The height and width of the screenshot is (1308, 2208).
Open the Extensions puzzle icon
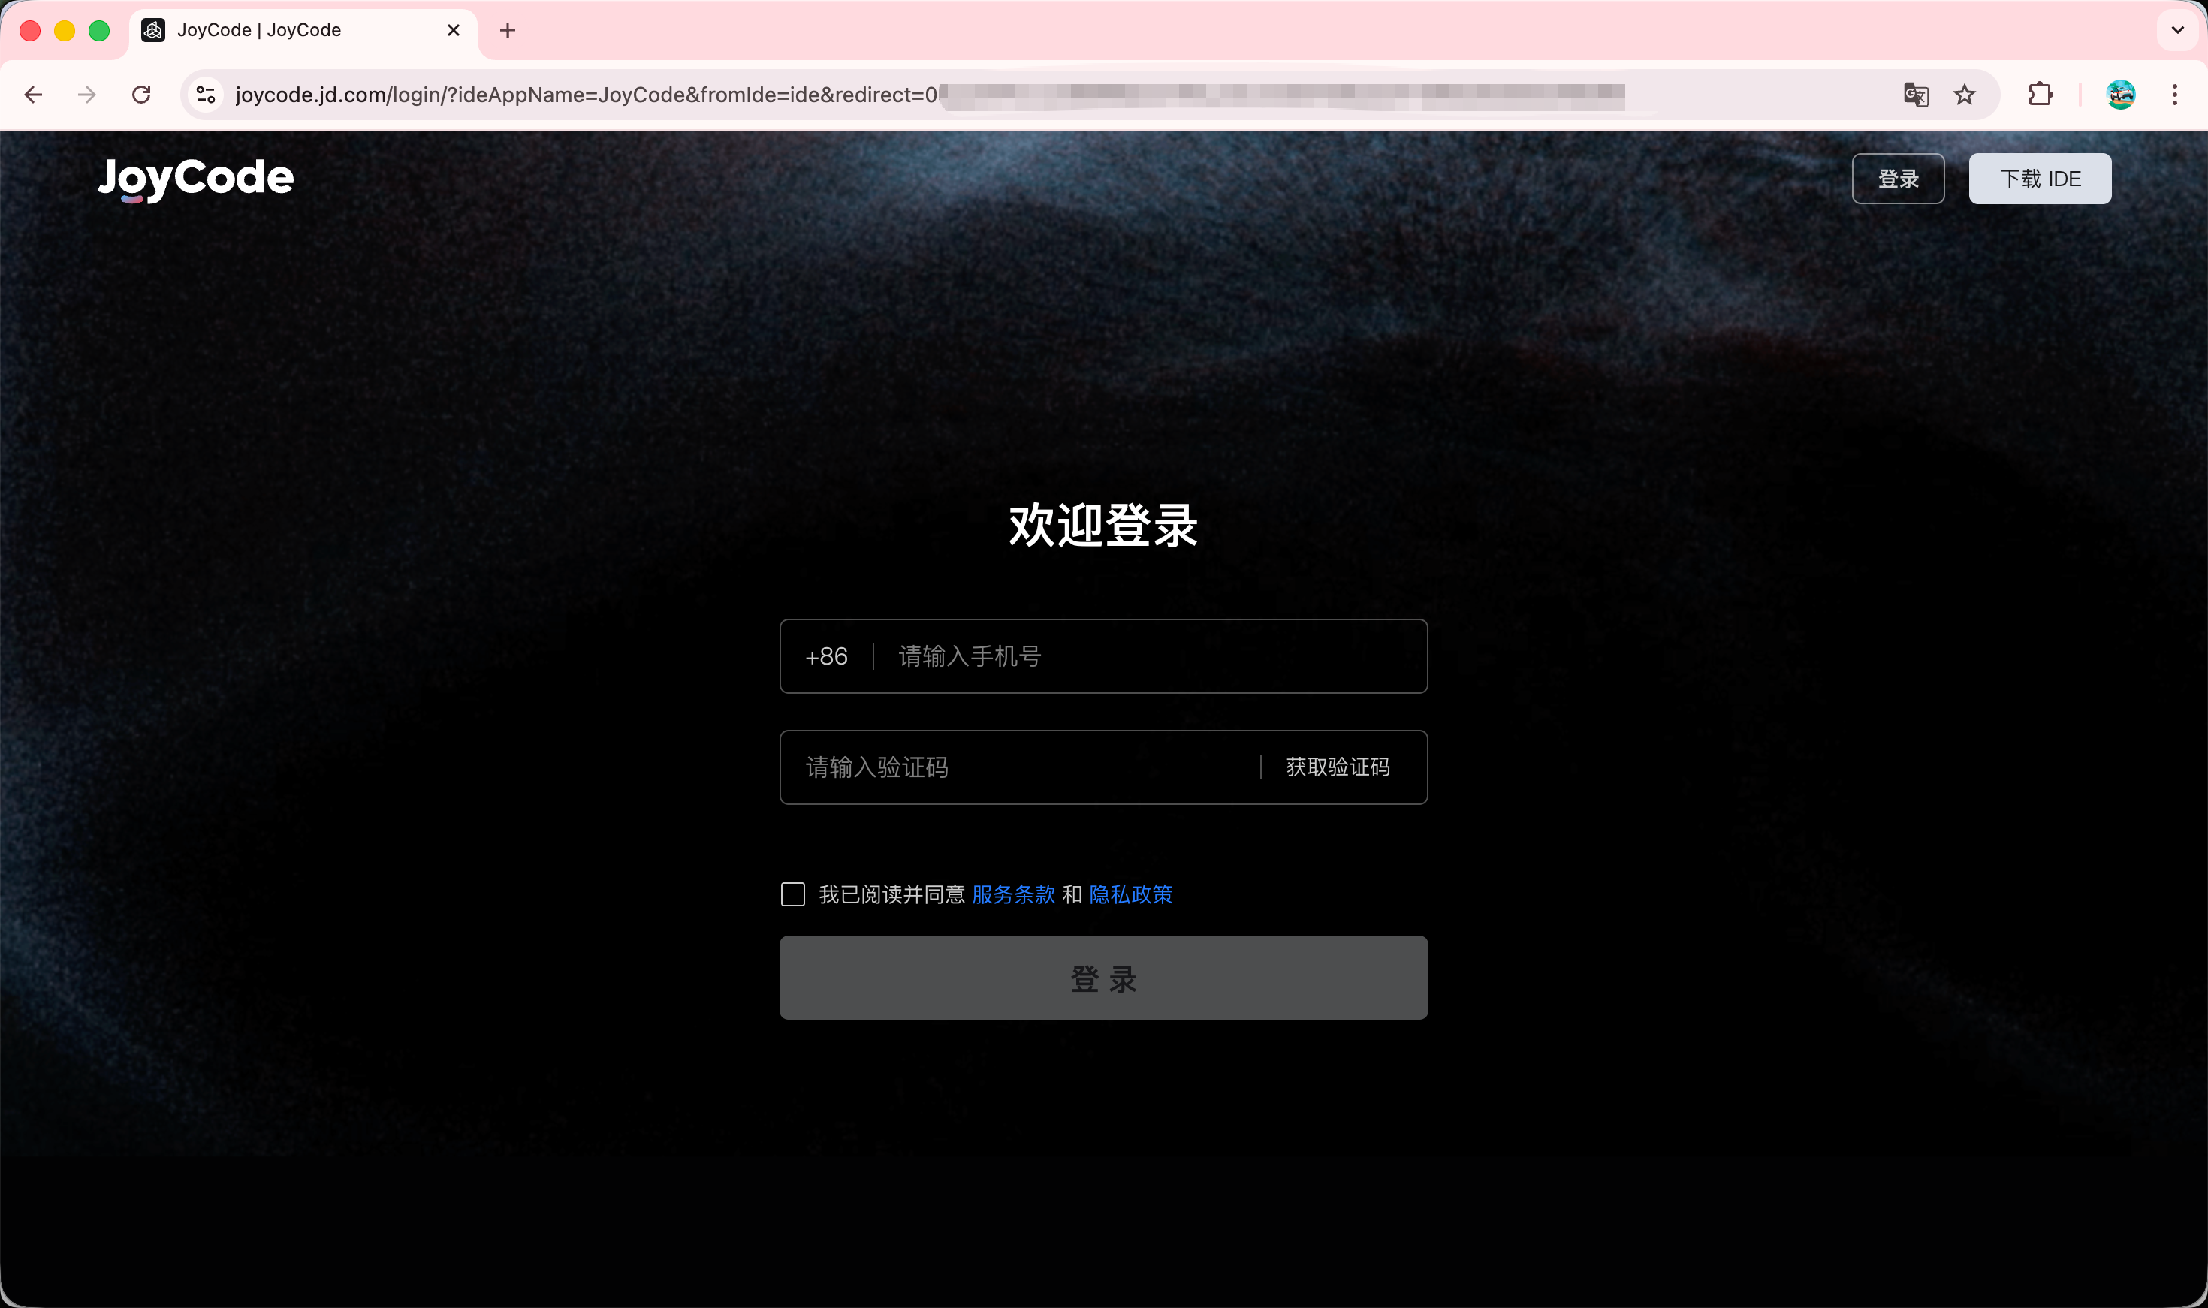click(2040, 95)
